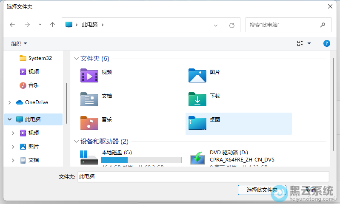The height and width of the screenshot is (204, 340).
Task: Click the back navigation arrow
Action: click(12, 25)
